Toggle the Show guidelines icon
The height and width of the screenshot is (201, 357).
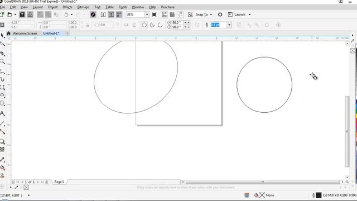point(180,15)
